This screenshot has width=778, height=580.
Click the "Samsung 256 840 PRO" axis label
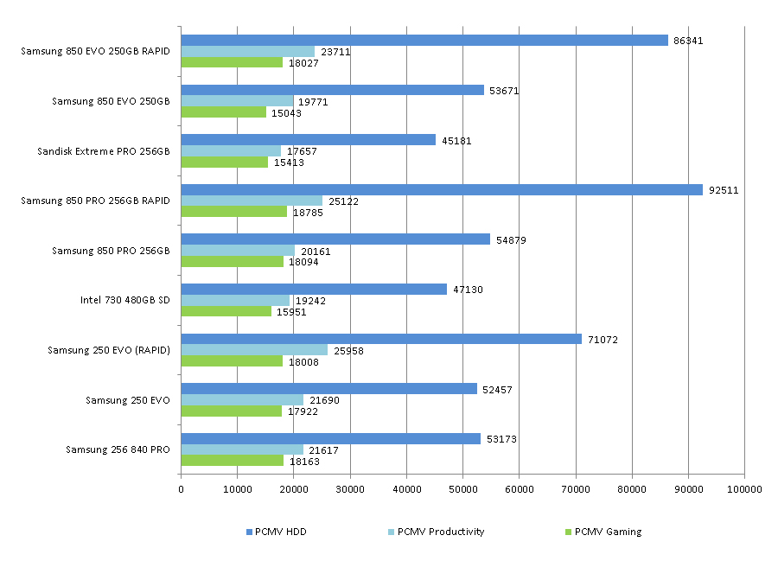coord(118,449)
